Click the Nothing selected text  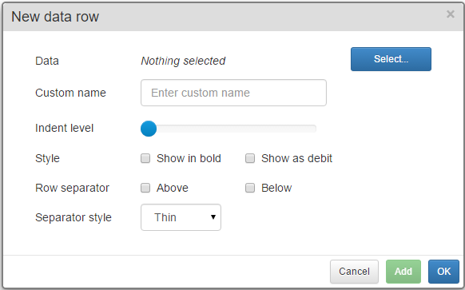tap(183, 61)
